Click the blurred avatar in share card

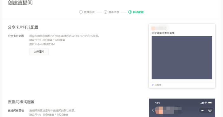153,28
